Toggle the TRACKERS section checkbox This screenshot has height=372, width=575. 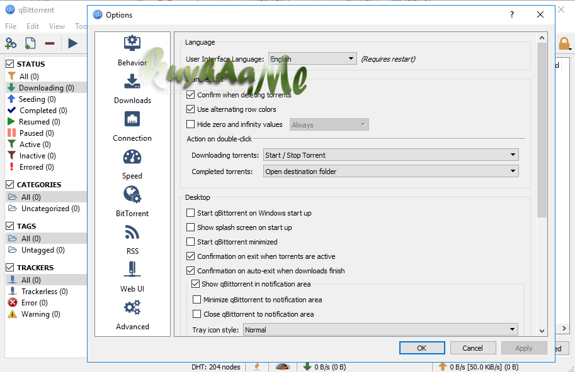point(10,268)
